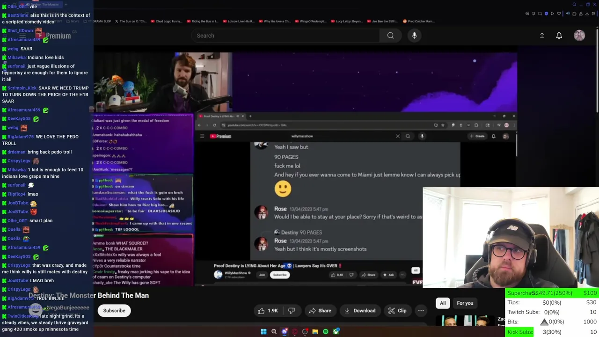
Task: Open new tab plus in inner browser
Action: click(250, 116)
